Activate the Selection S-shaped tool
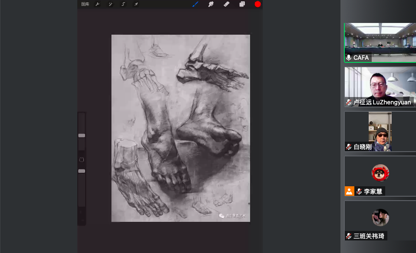Screen dimensions: 416x253 pyautogui.click(x=123, y=4)
